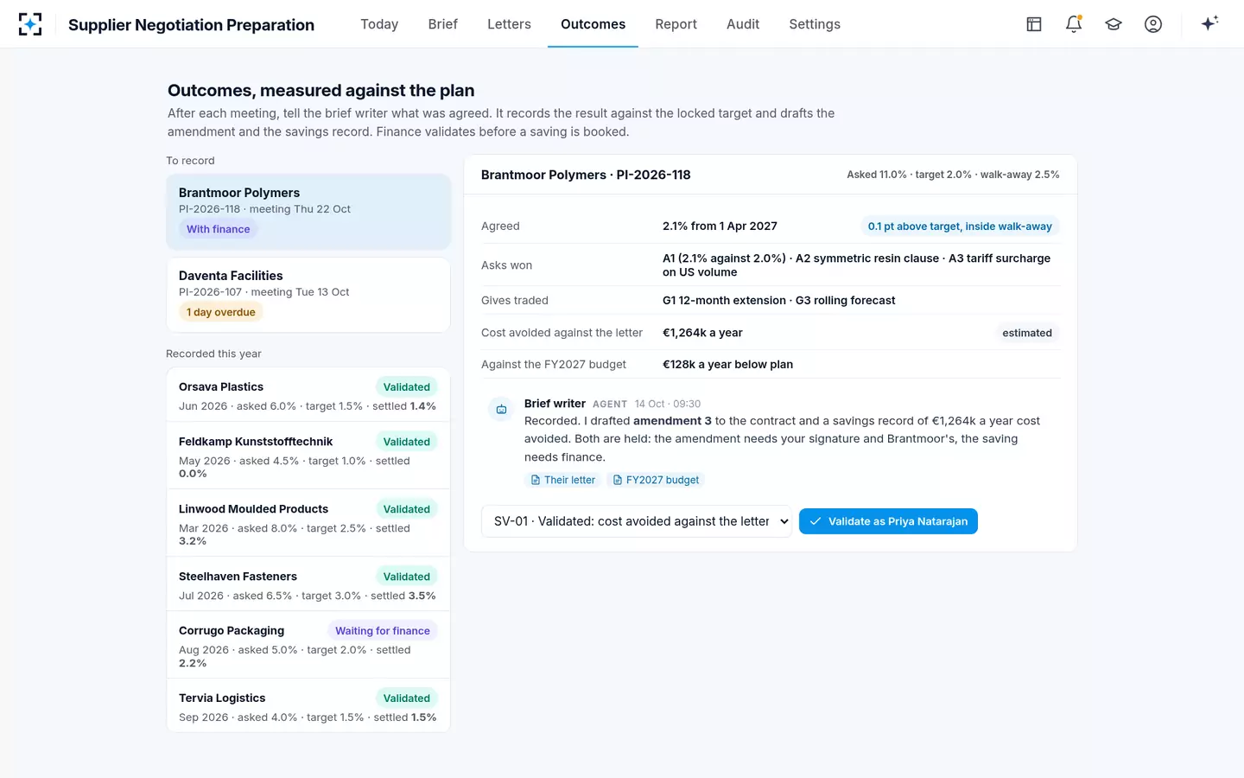Open the Letters tab
1244x778 pixels.
(509, 24)
